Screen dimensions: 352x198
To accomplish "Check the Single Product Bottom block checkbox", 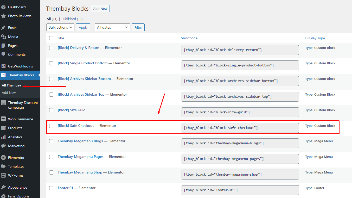I will click(x=51, y=63).
